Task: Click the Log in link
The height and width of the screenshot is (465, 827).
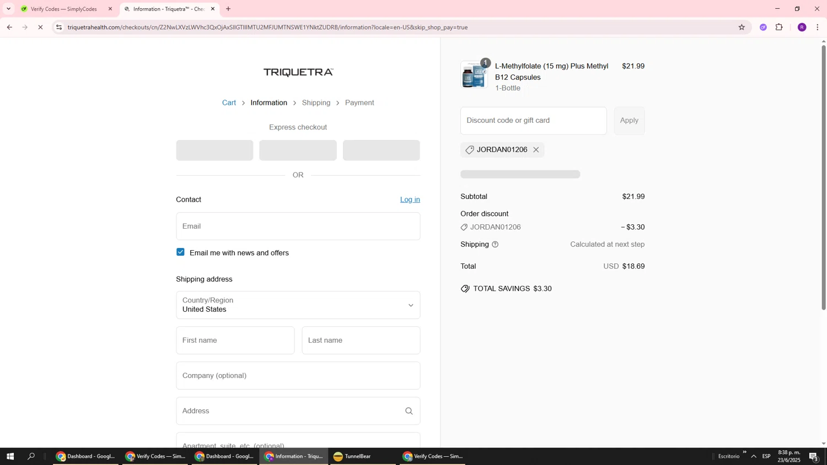Action: 410,199
